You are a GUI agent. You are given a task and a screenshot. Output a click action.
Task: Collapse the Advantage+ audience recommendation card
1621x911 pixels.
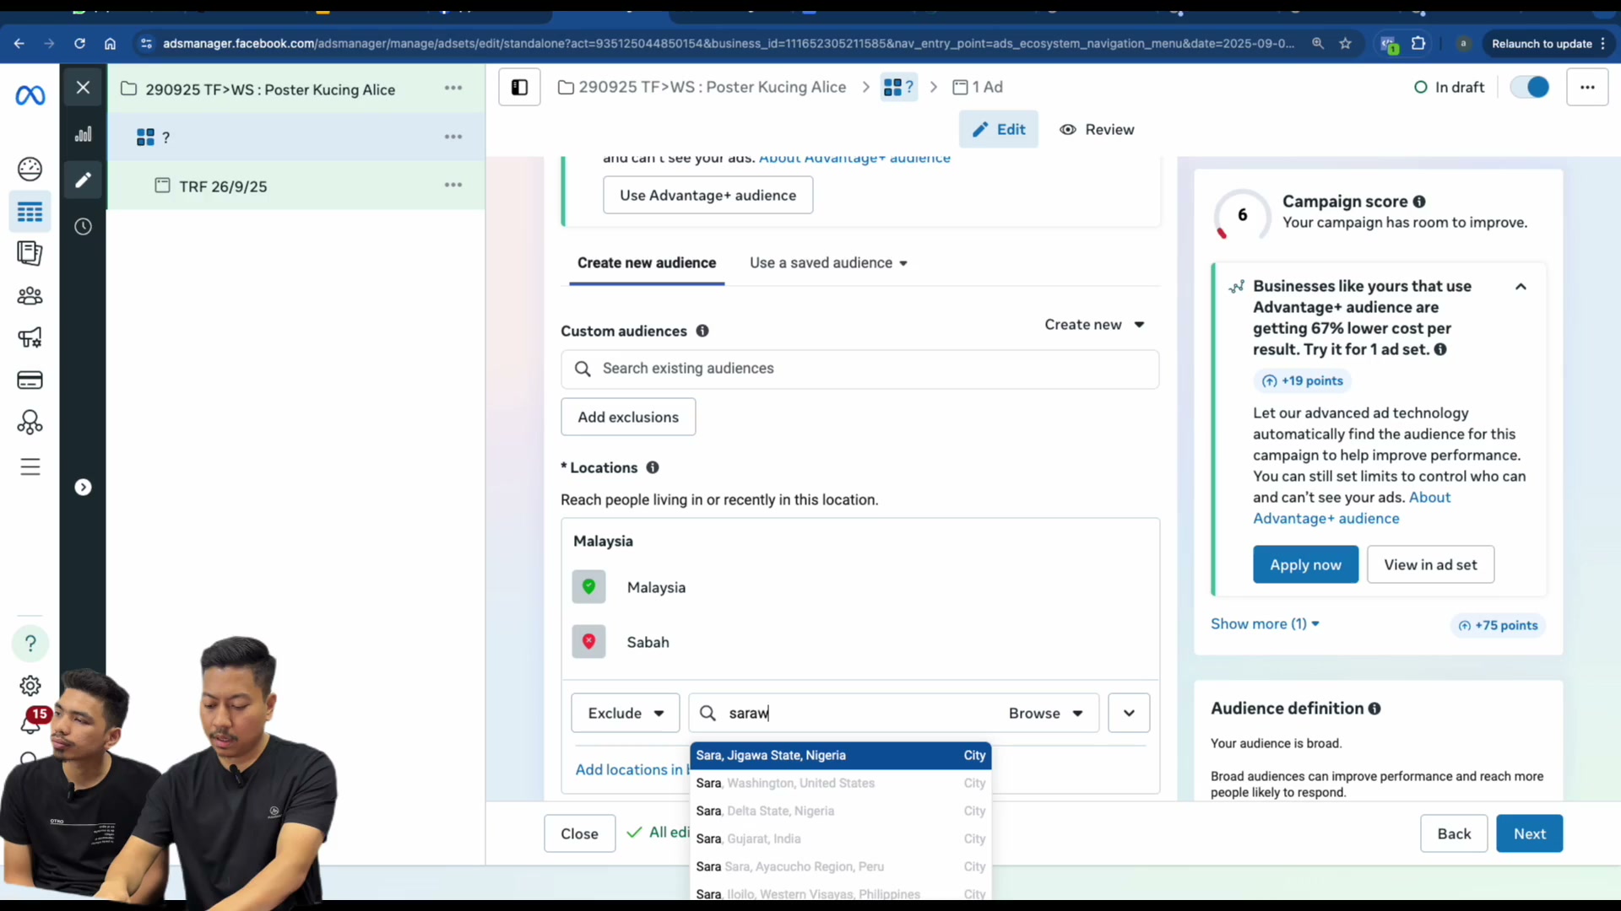tap(1521, 287)
